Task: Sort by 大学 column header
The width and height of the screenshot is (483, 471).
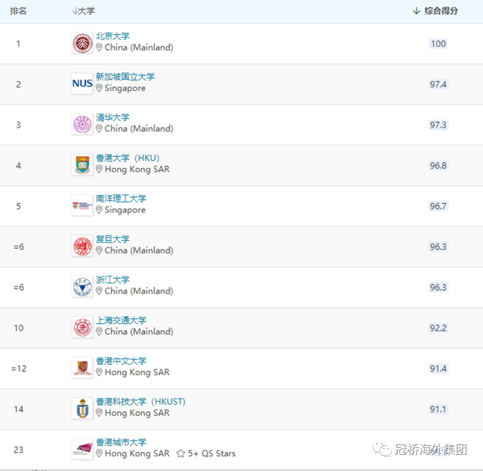Action: click(x=83, y=11)
